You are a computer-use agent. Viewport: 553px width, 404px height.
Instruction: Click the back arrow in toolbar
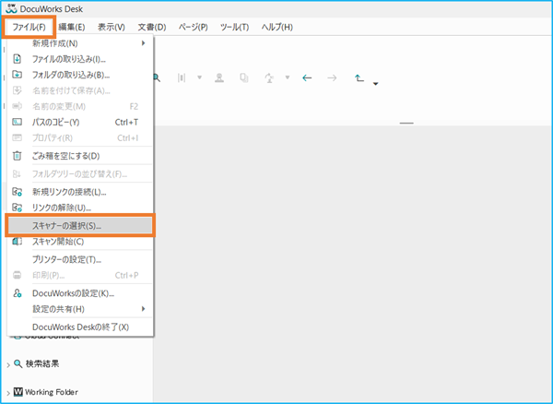pos(307,78)
